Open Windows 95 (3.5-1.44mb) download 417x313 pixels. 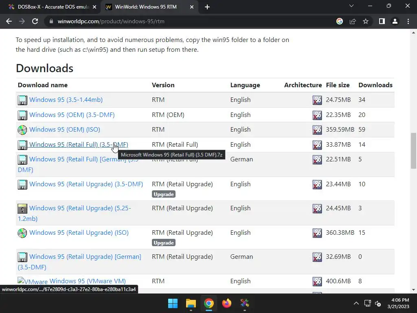66,100
